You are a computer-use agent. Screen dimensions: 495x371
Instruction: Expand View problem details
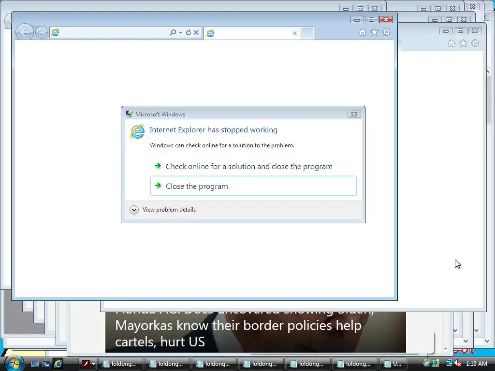coord(162,210)
